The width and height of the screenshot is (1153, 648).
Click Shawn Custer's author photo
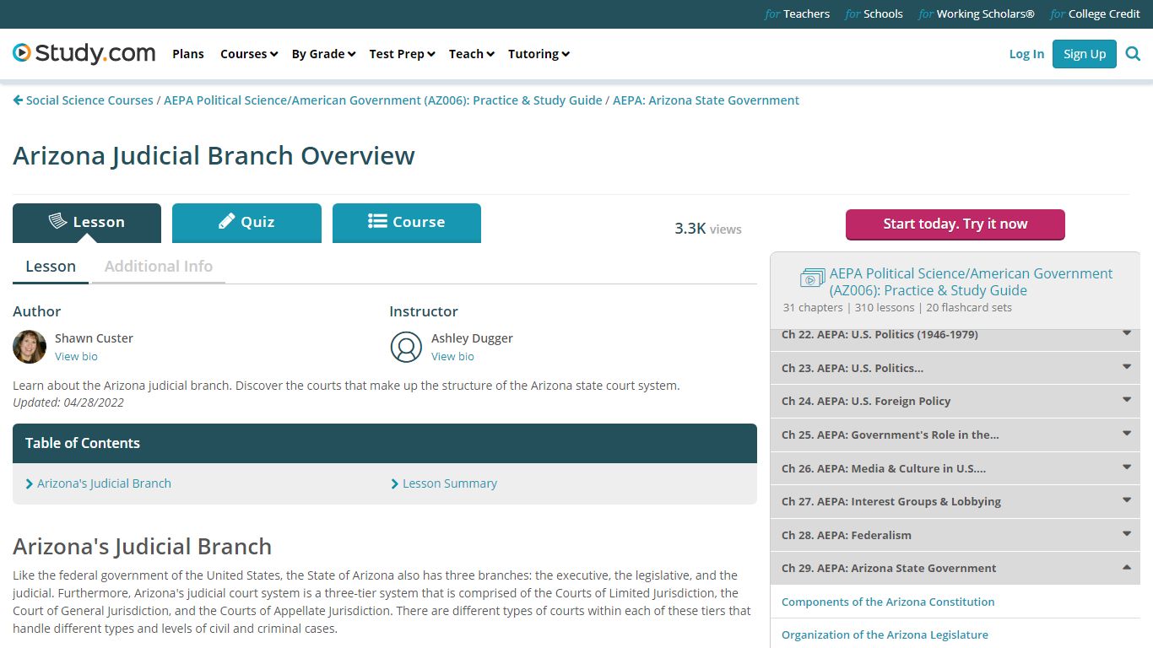coord(30,347)
